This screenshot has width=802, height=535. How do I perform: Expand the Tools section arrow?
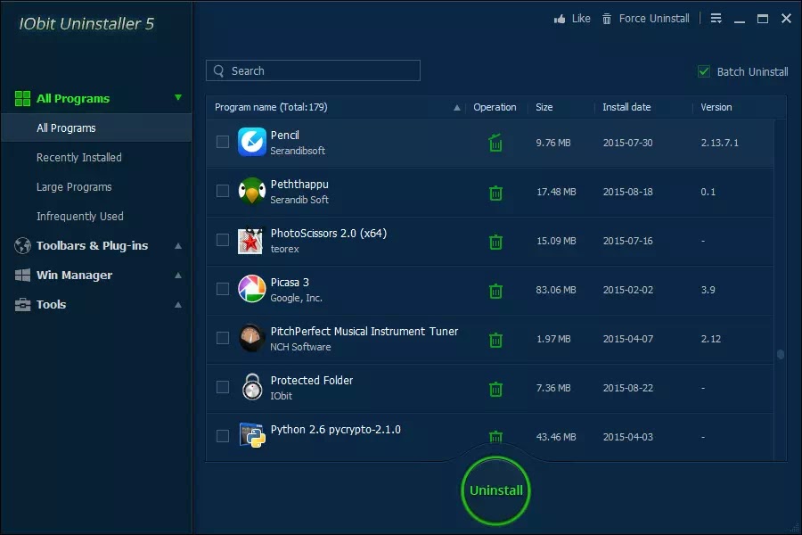click(x=178, y=305)
